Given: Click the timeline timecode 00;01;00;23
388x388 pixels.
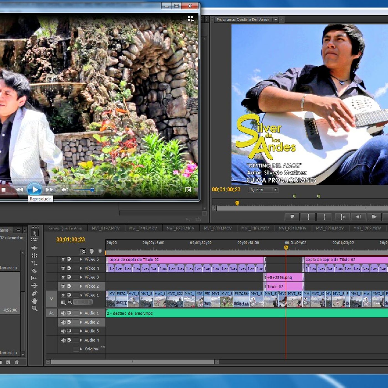Looking at the screenshot, I should [71, 239].
